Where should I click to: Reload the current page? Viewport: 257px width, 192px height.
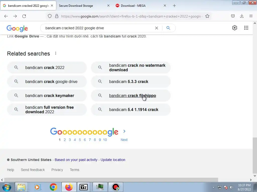click(24, 16)
